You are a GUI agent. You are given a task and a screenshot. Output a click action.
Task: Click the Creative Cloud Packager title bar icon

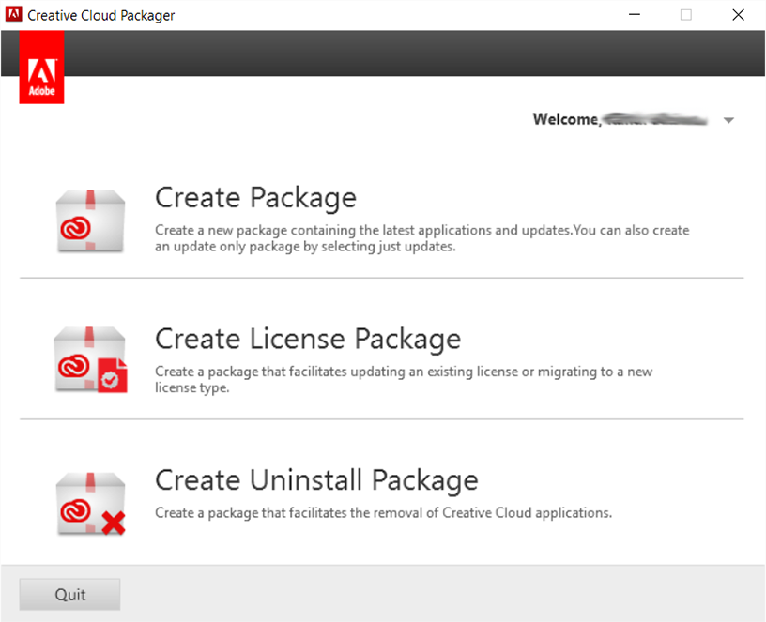12,14
